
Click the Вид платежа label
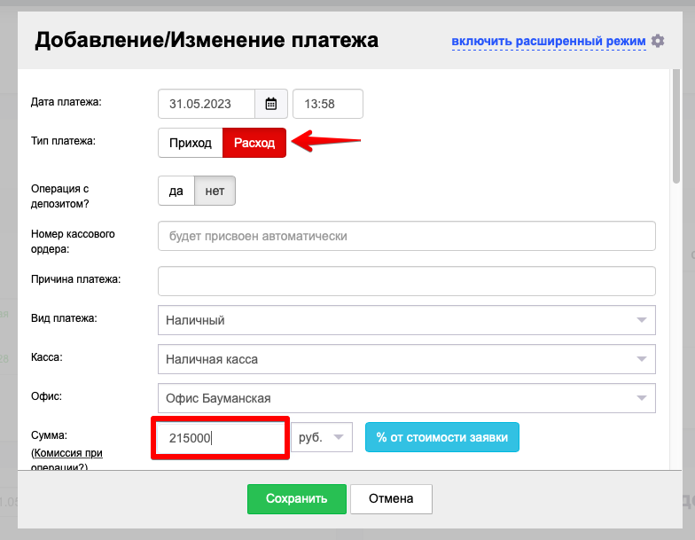[64, 318]
